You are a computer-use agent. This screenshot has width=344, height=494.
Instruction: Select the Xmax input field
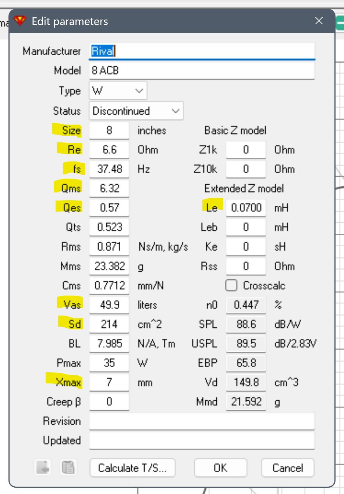point(109,382)
